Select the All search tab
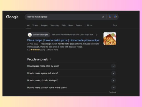Viewport: 142px width, 107px height. (x=28, y=25)
